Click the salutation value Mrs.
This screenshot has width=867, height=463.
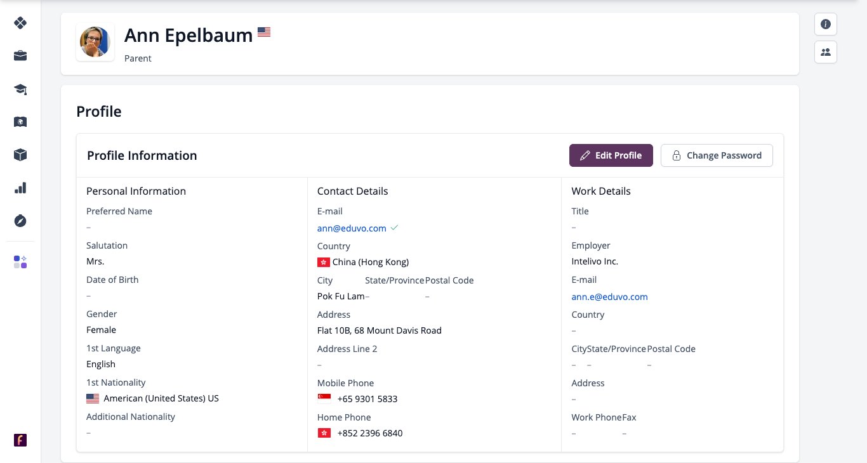[95, 261]
